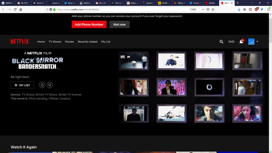Click the address bar URL
The image size is (272, 153).
point(78,10)
